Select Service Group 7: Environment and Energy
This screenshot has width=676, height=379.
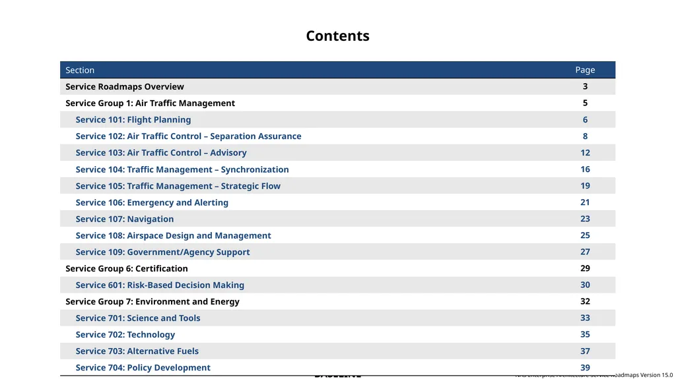pos(152,301)
